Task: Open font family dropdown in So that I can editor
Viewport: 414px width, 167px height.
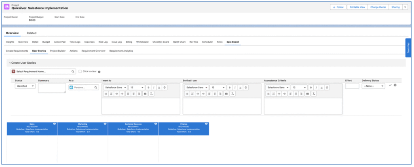Action: pos(197,88)
